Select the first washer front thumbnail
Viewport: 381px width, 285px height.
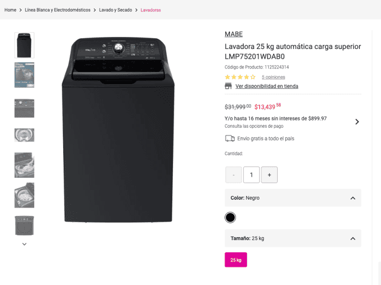[24, 45]
